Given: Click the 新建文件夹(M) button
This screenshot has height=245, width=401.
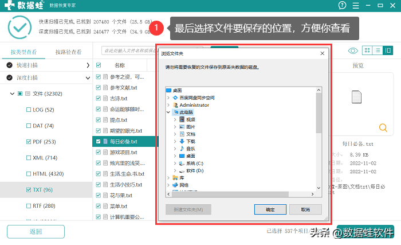Looking at the screenshot, I should (x=188, y=209).
